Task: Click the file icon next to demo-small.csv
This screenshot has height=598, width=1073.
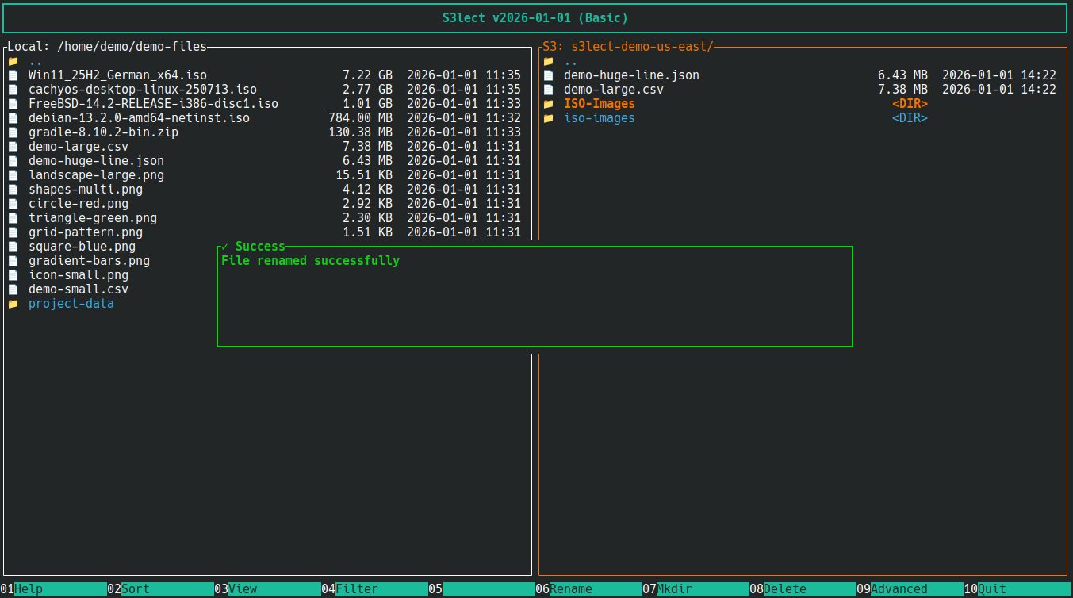Action: point(12,289)
